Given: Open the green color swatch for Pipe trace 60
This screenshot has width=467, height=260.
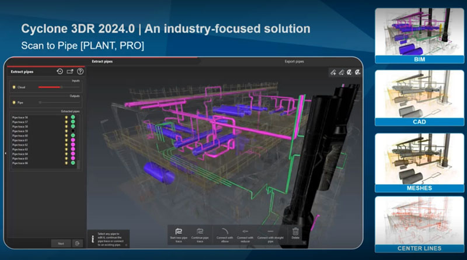Looking at the screenshot, I should (x=72, y=136).
